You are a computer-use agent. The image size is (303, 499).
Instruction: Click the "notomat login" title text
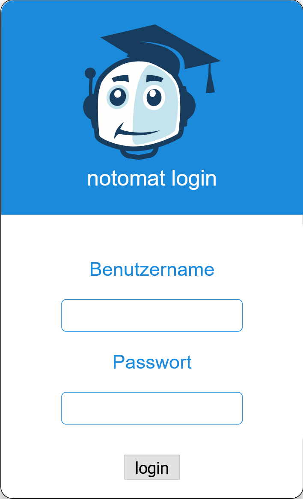151,179
